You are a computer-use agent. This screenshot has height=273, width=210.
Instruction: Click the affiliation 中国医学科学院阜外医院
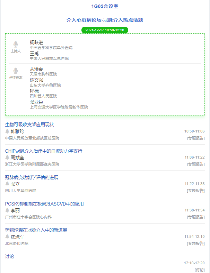click(51, 48)
